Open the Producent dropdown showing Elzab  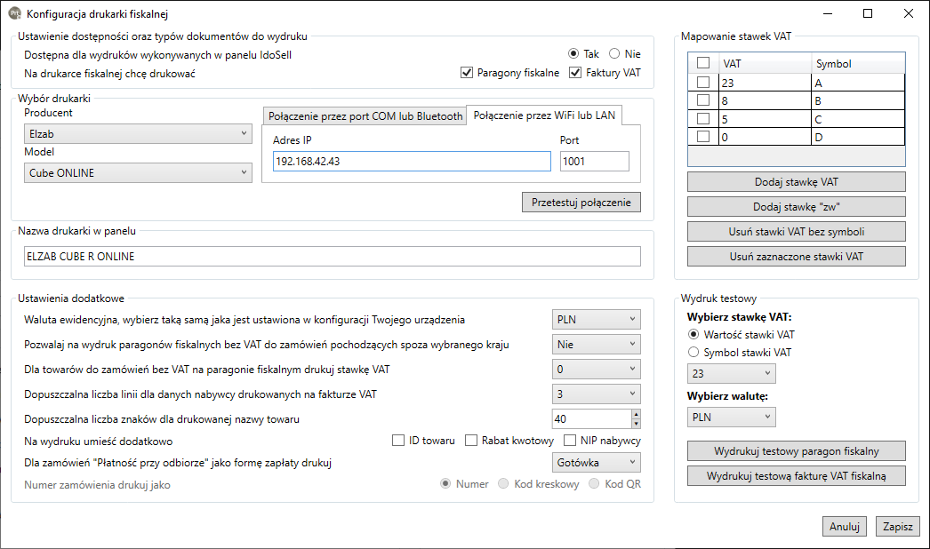click(138, 133)
